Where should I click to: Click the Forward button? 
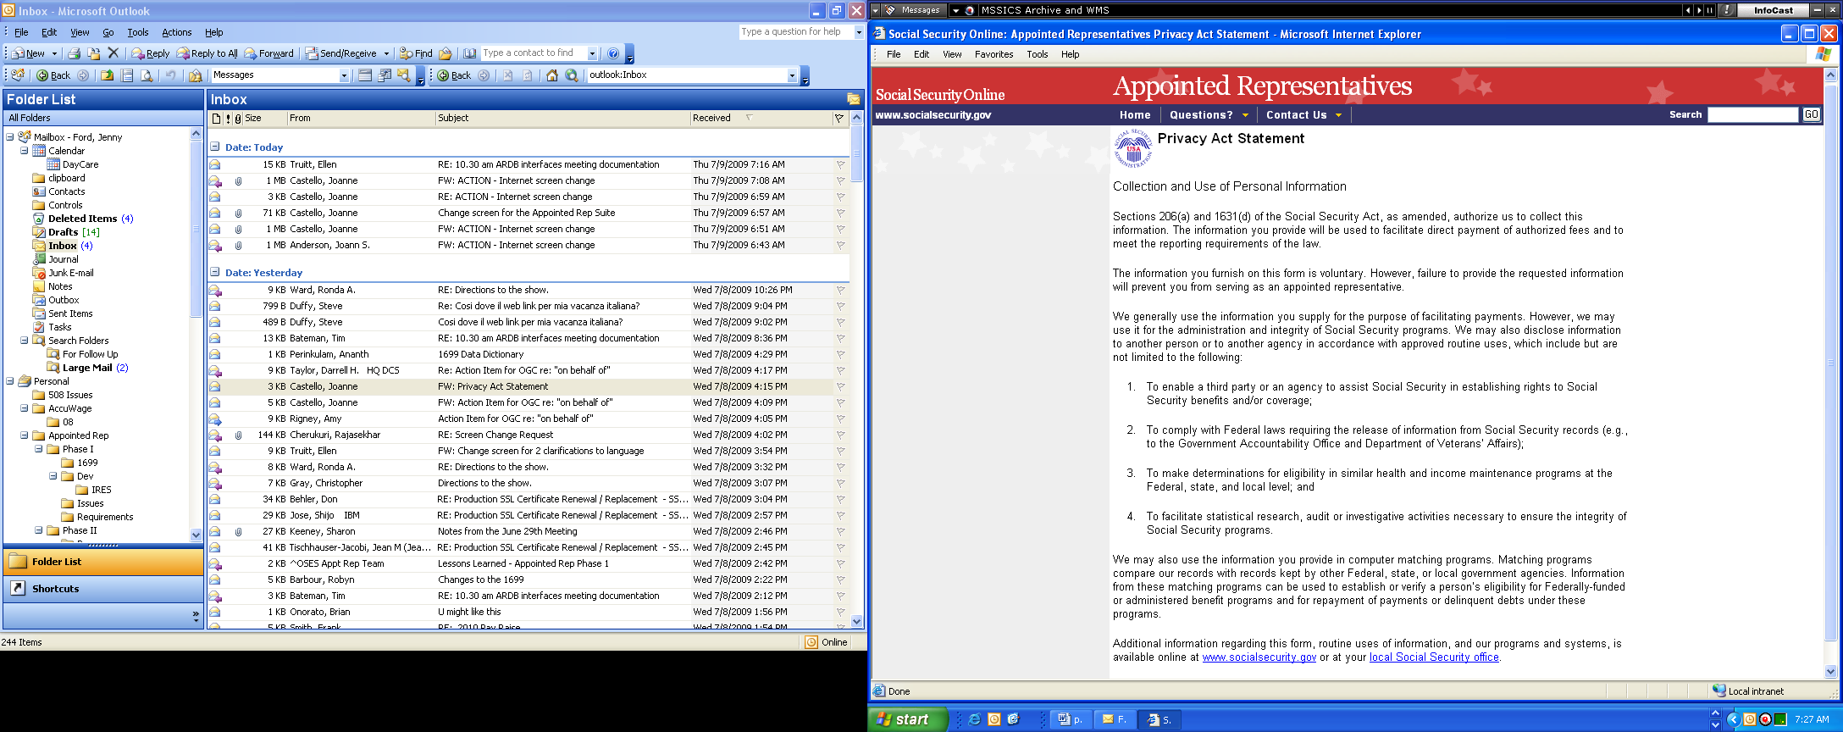[269, 53]
